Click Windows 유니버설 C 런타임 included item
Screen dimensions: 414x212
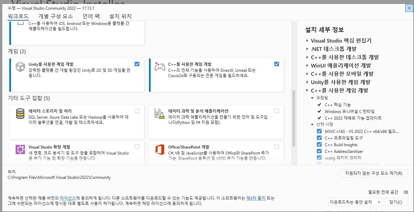[349, 111]
